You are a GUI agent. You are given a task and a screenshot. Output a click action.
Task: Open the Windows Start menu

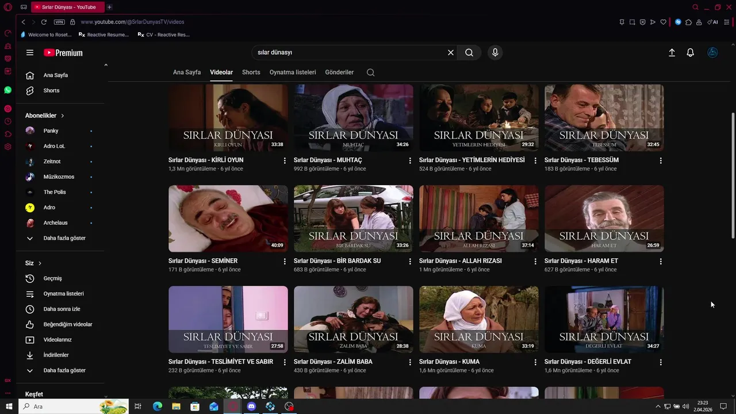tap(8, 407)
